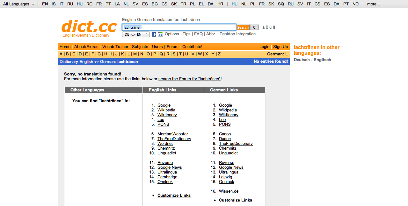
Task: Open the DE <> EN language pair selector
Action: point(136,34)
